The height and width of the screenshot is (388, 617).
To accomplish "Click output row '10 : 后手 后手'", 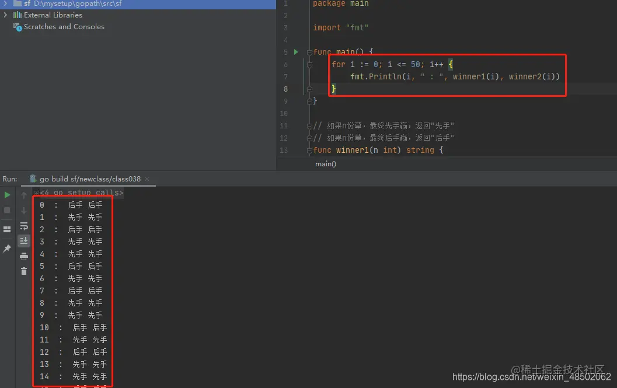I will 73,327.
